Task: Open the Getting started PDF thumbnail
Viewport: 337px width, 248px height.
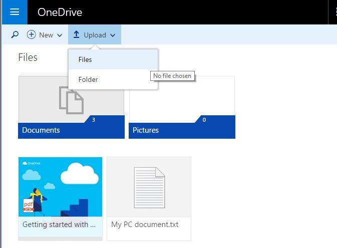Action: coord(60,187)
